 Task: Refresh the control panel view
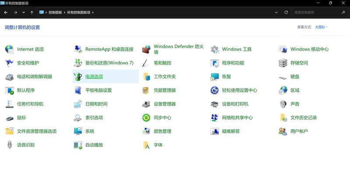tap(286, 13)
